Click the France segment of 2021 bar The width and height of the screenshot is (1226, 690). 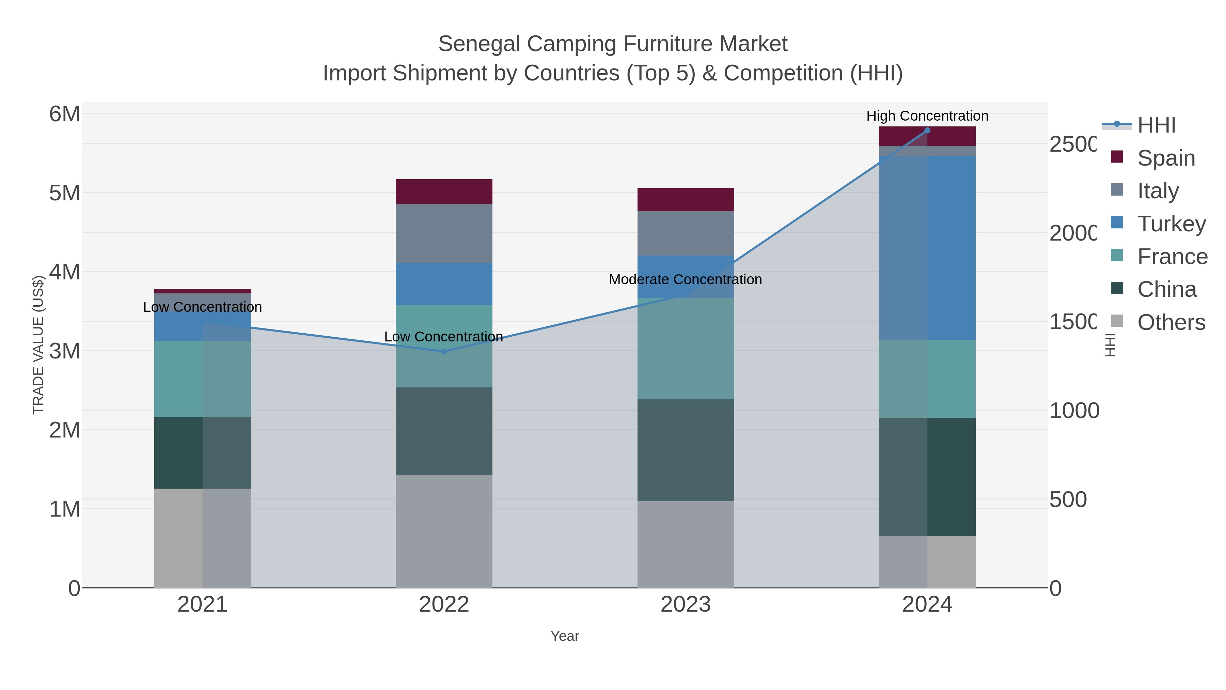202,379
